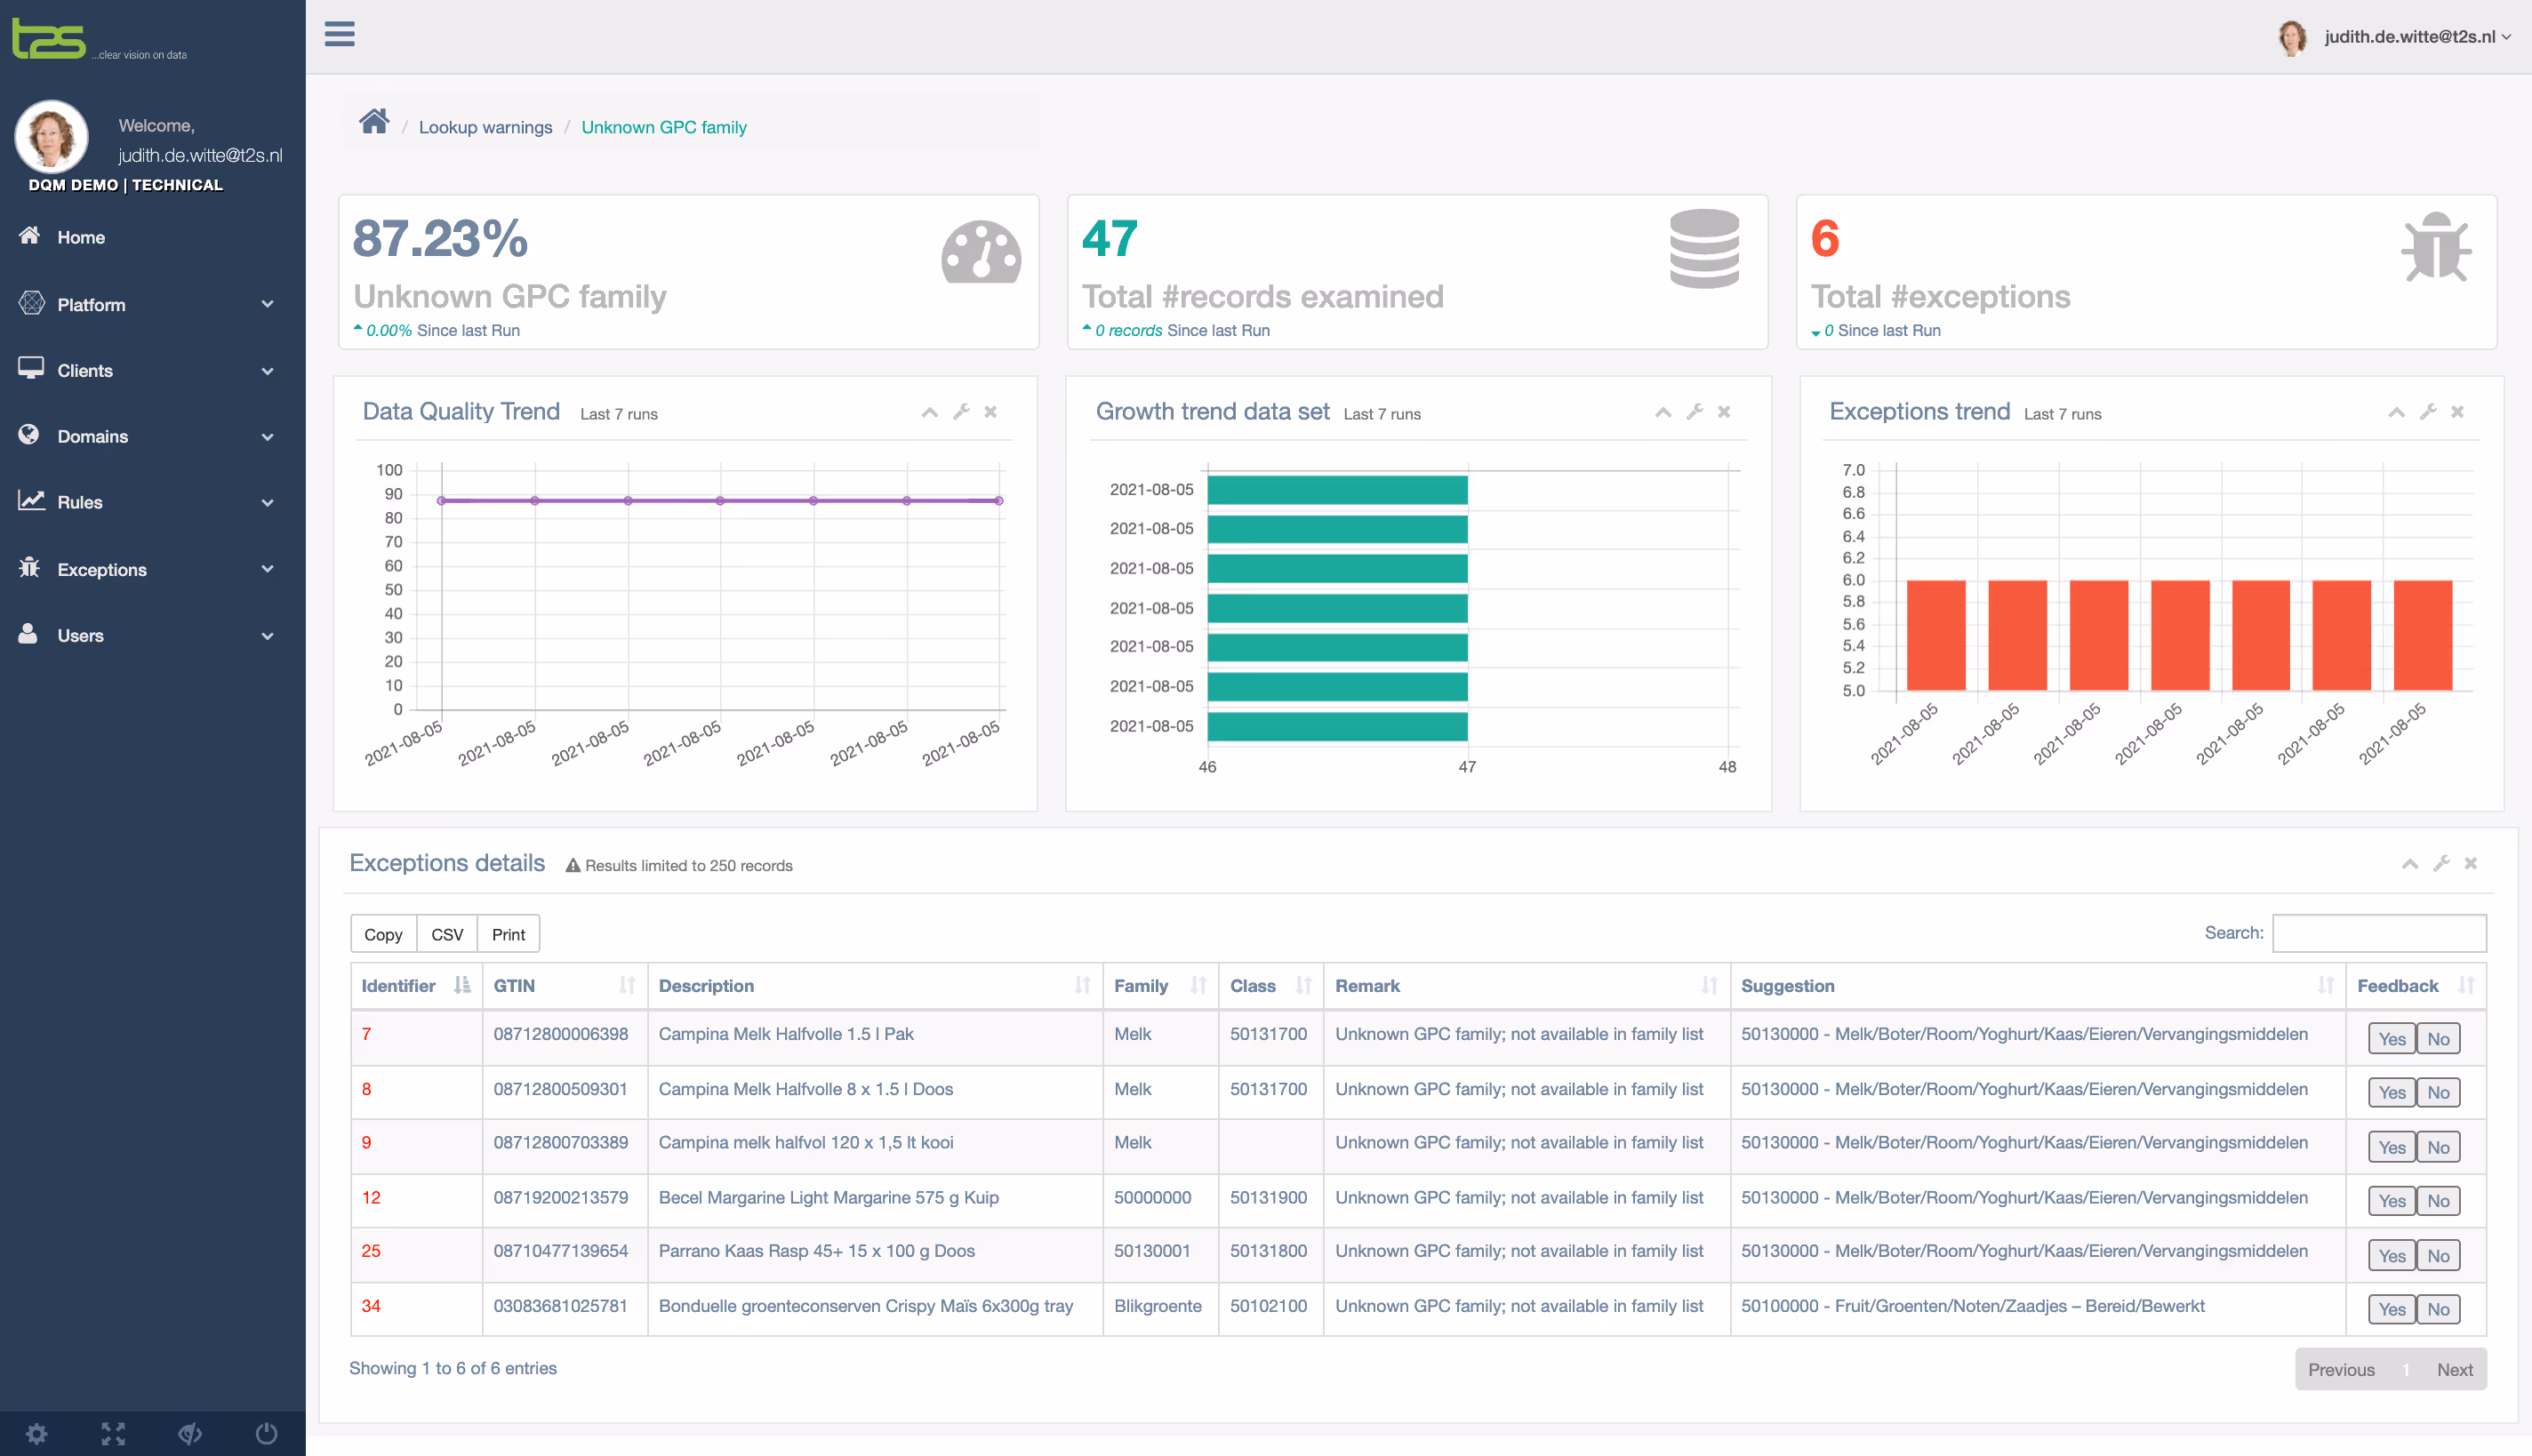This screenshot has height=1456, width=2532.
Task: Click No feedback for identifier 34
Action: pos(2438,1309)
